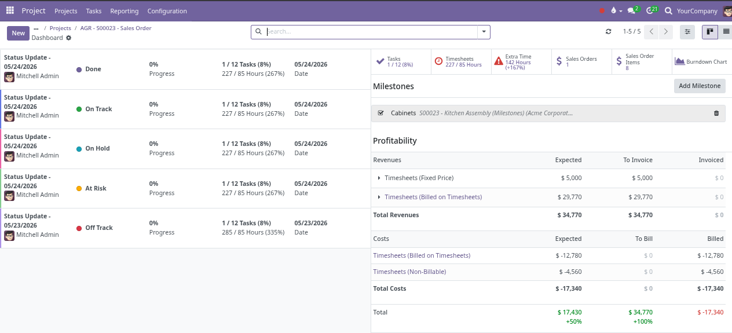Viewport: 732px width, 333px height.
Task: Click 05/24/2026 date on On Track row
Action: point(311,104)
